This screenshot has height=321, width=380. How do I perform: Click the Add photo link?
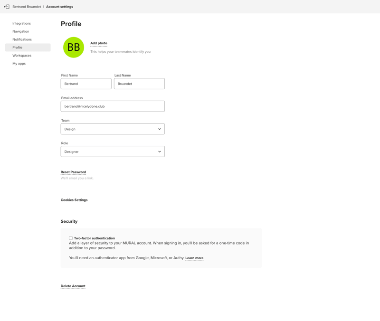point(98,43)
